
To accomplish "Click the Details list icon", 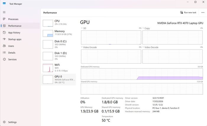I will click(4, 53).
